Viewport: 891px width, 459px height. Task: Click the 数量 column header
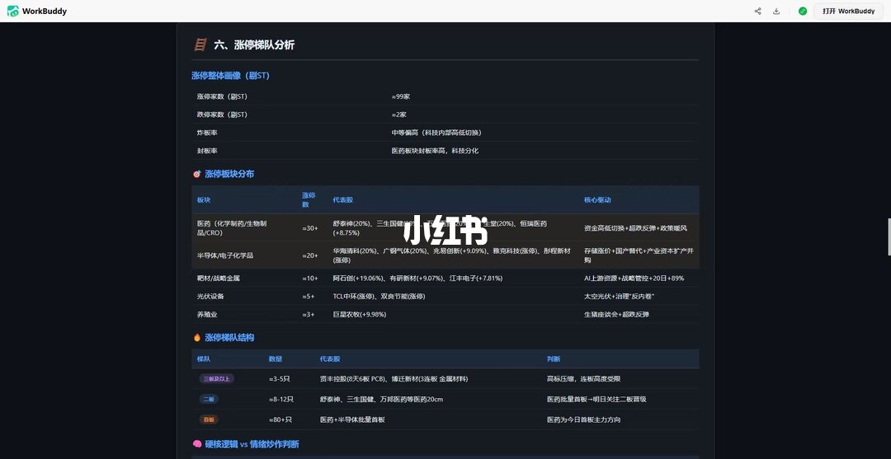tap(275, 359)
